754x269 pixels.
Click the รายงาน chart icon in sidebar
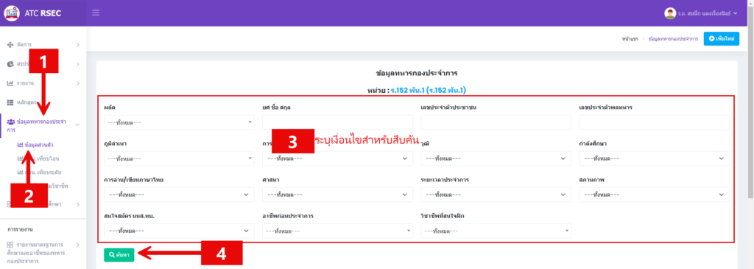(x=10, y=83)
